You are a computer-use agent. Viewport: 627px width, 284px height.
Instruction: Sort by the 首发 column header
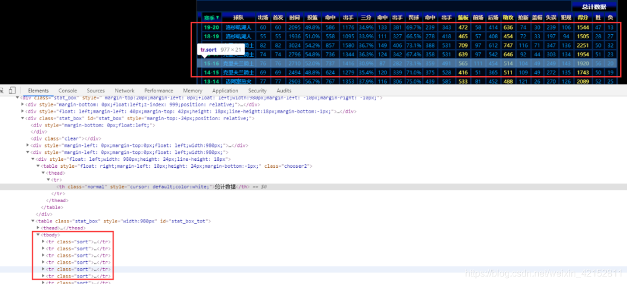(278, 17)
